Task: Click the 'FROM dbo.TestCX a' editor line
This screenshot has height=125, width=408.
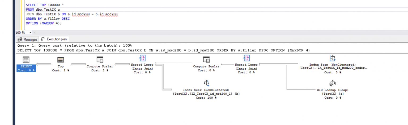Action: [43, 10]
